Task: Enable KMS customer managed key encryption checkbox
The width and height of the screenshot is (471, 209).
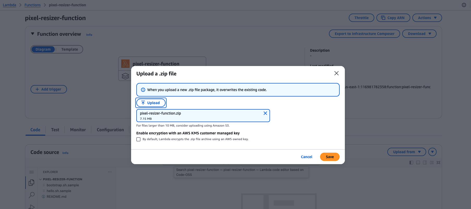Action: coord(138,139)
